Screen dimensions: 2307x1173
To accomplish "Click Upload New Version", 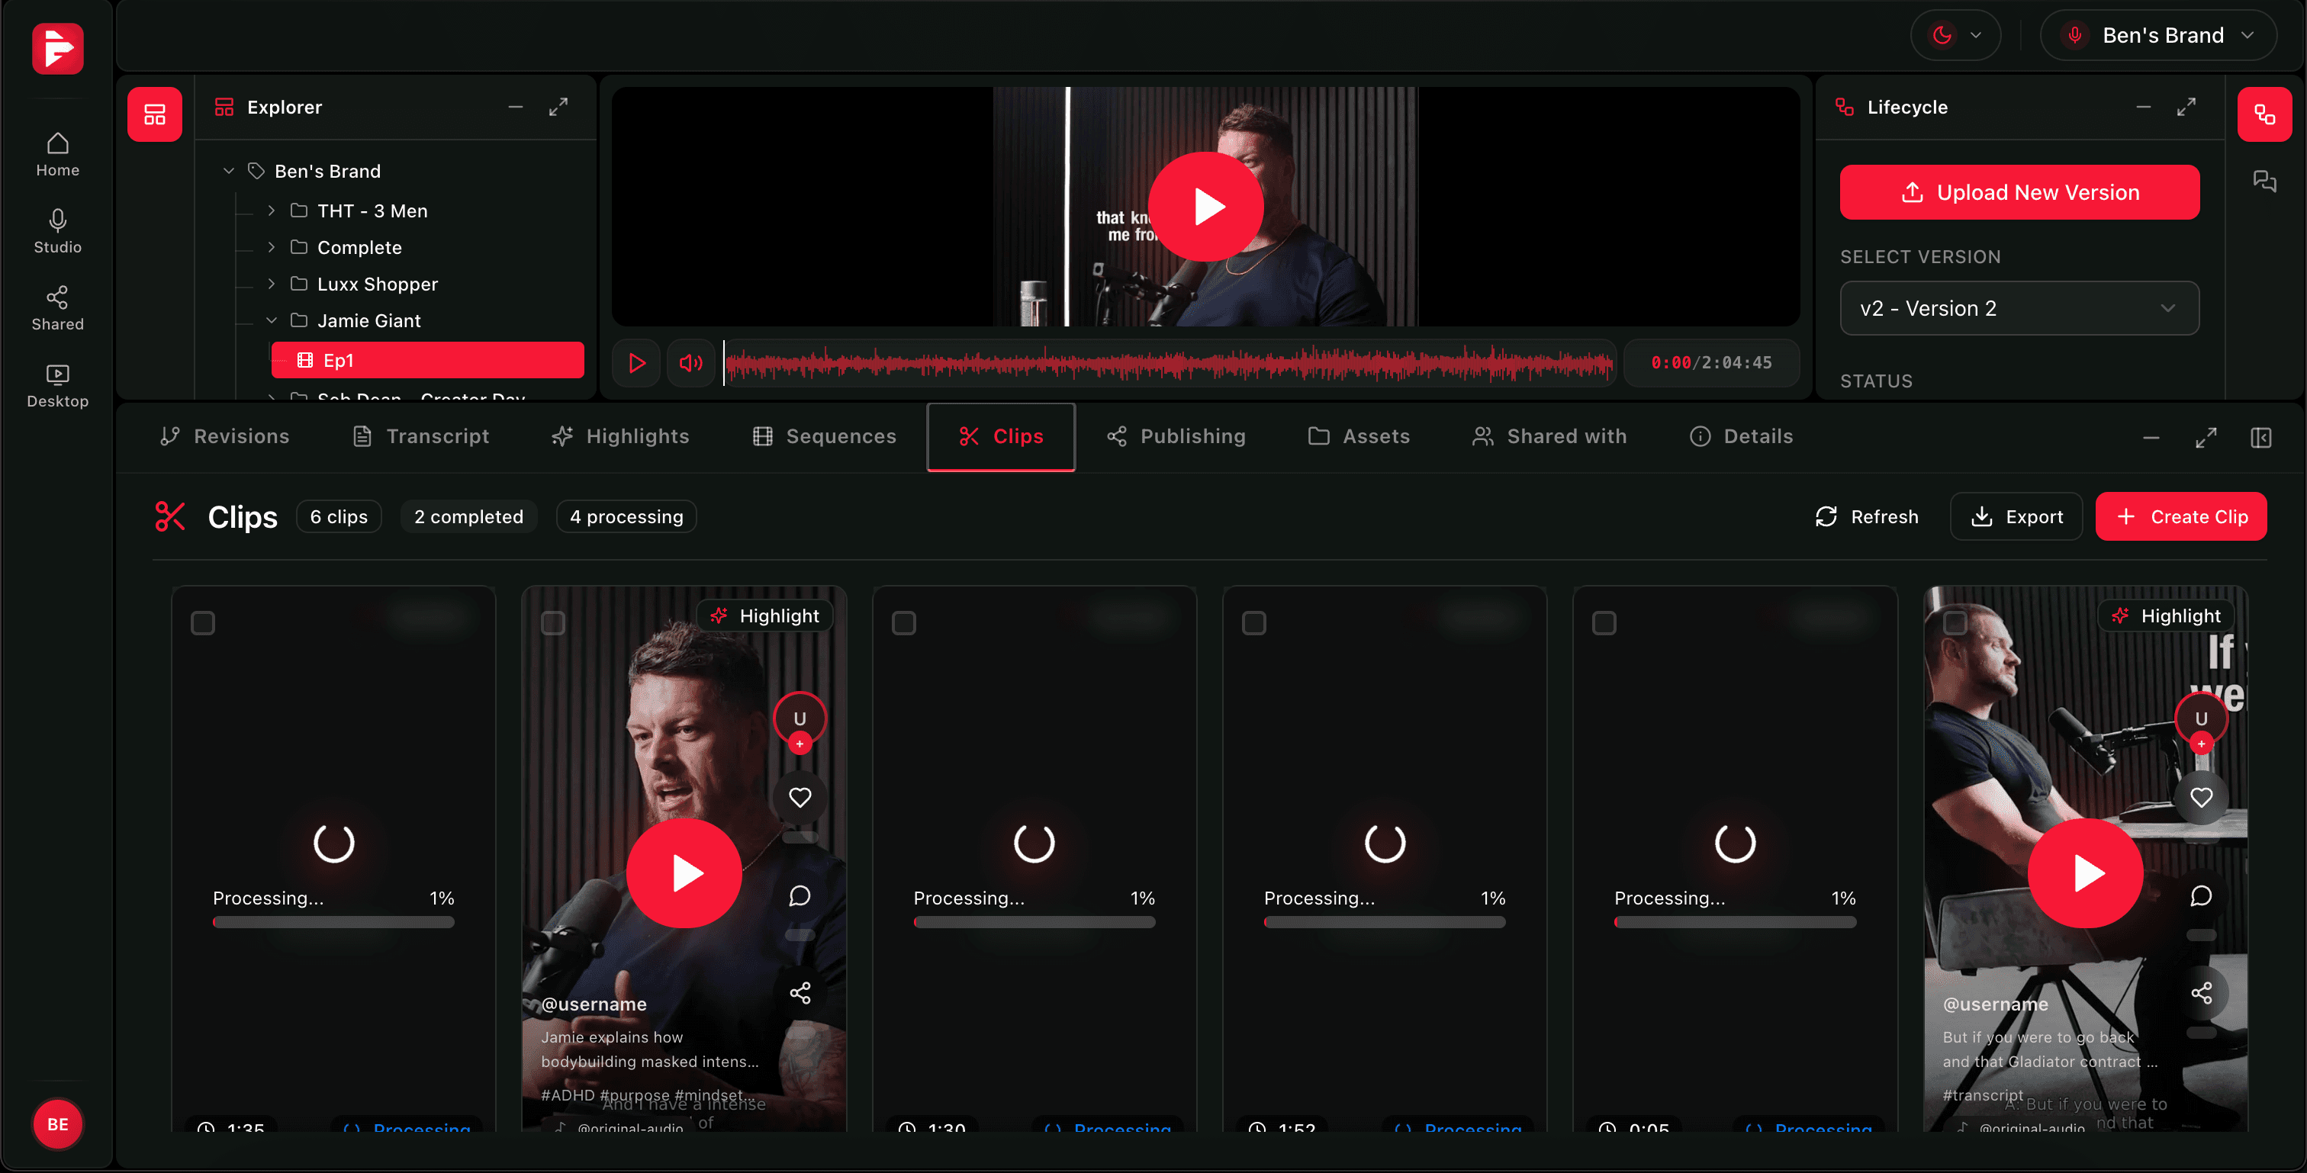I will pyautogui.click(x=2019, y=191).
